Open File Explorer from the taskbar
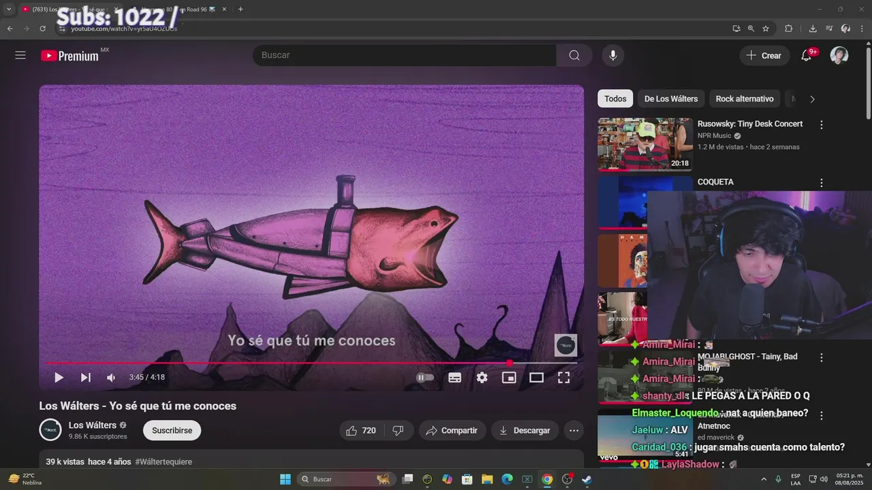 pos(487,479)
